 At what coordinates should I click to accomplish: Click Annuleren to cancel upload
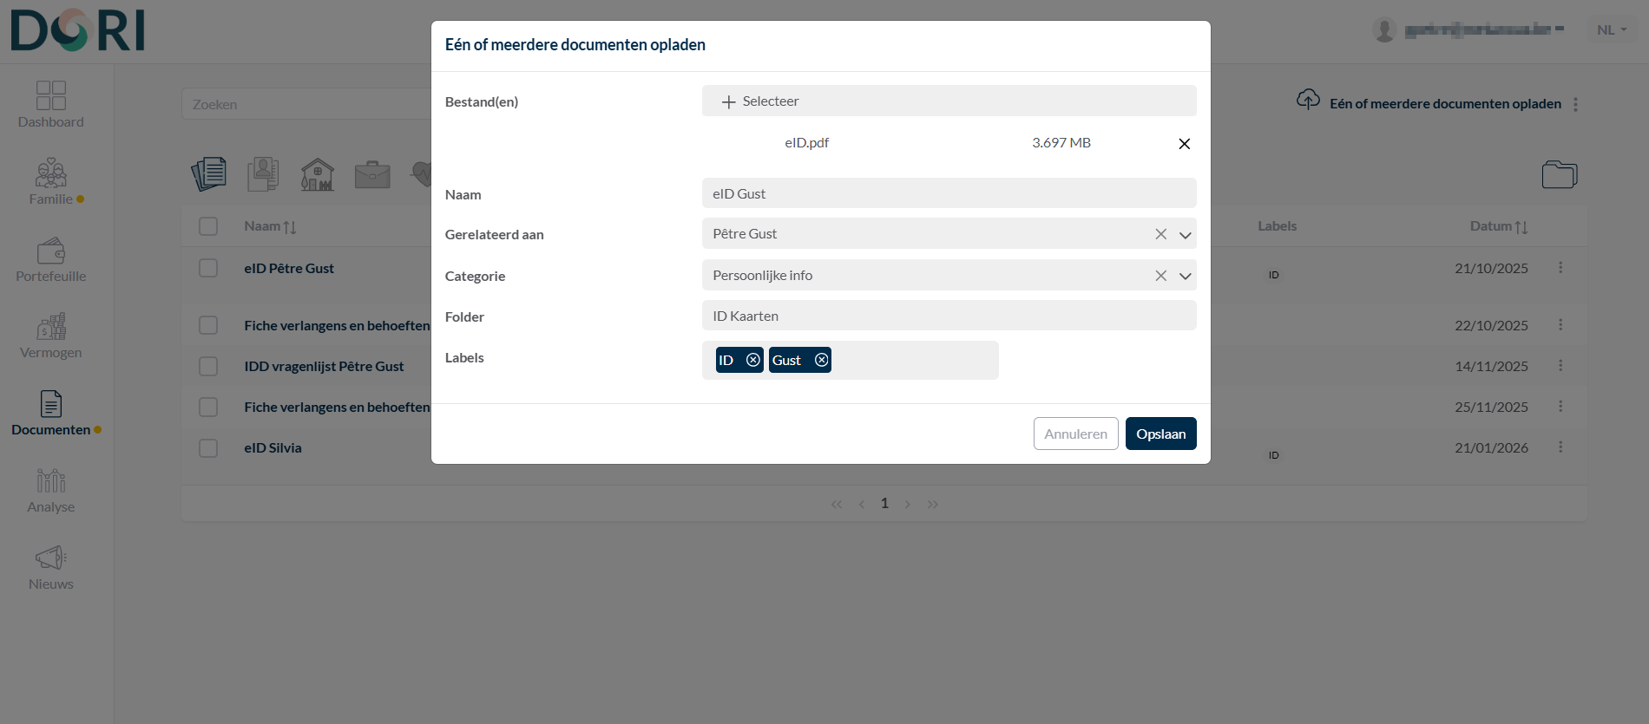[1075, 434]
